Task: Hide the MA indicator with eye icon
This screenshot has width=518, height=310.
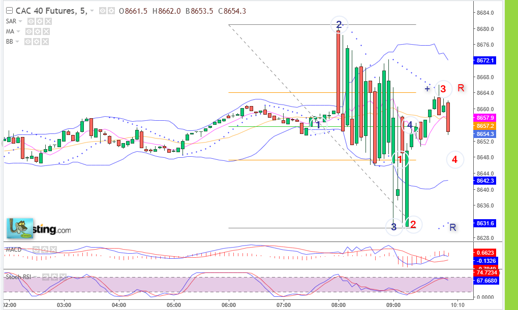Action: click(29, 31)
